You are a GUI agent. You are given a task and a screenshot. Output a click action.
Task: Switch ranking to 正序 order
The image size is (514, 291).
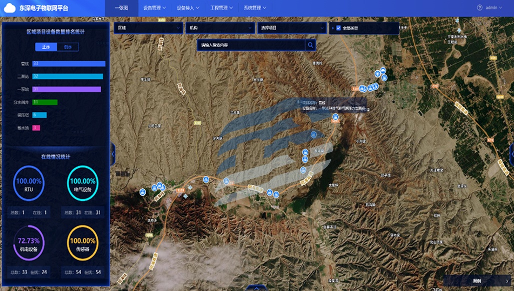pos(46,47)
